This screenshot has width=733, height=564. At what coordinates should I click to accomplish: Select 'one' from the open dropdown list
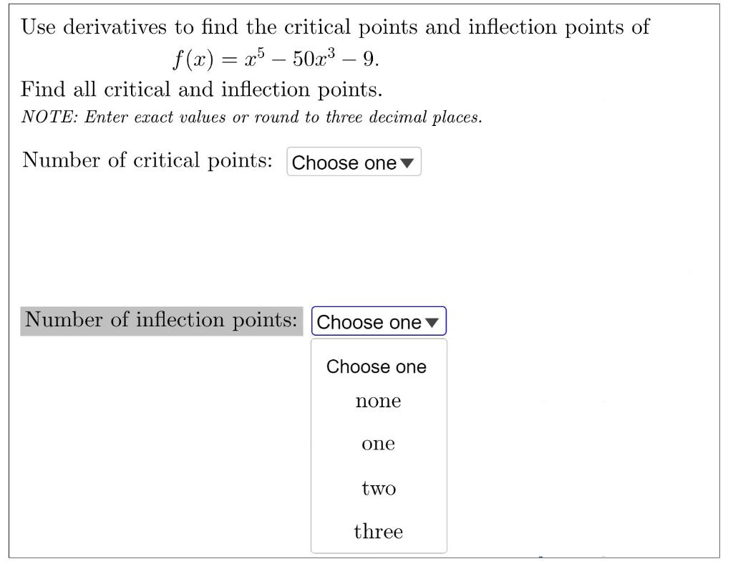pos(378,444)
